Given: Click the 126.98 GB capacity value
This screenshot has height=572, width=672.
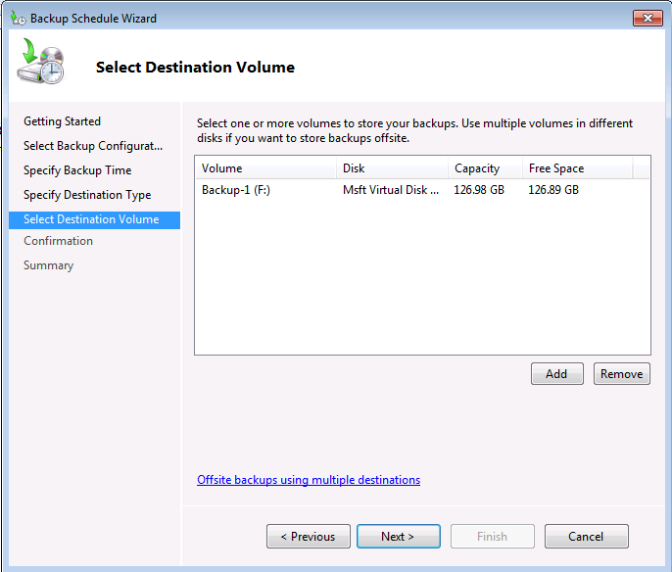Looking at the screenshot, I should click(479, 190).
